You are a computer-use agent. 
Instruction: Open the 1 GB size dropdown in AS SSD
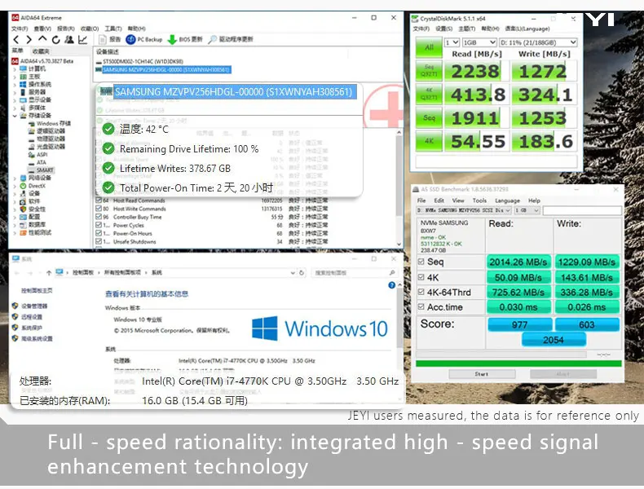click(x=527, y=210)
